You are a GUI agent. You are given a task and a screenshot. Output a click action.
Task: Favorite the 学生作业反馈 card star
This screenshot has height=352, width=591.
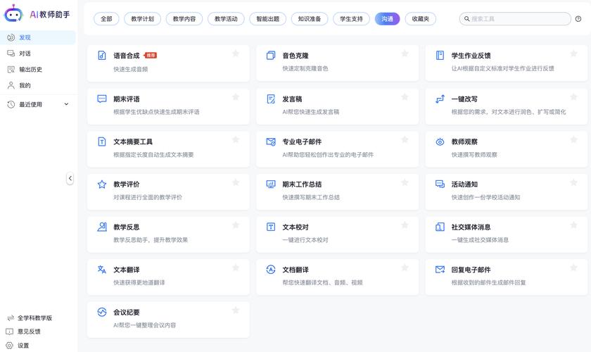pos(573,54)
